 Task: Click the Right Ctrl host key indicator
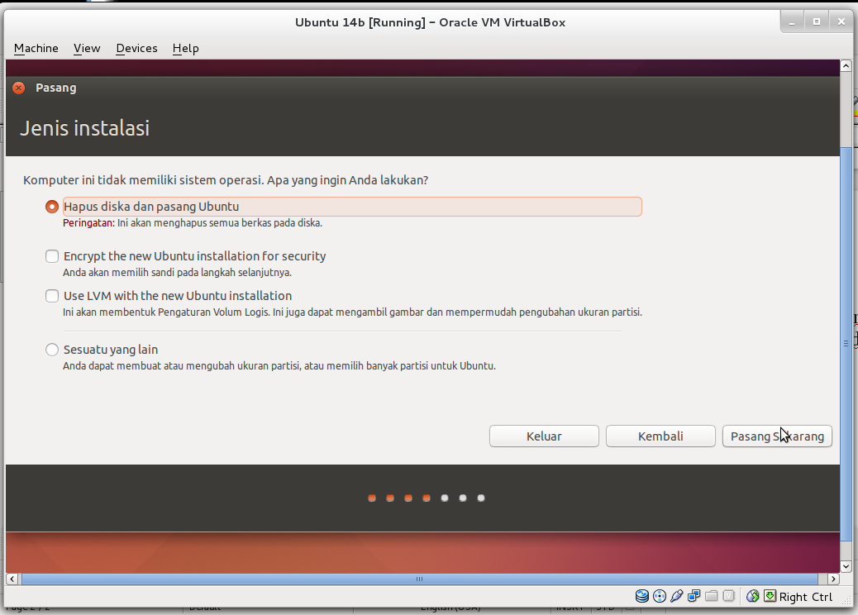tap(805, 596)
